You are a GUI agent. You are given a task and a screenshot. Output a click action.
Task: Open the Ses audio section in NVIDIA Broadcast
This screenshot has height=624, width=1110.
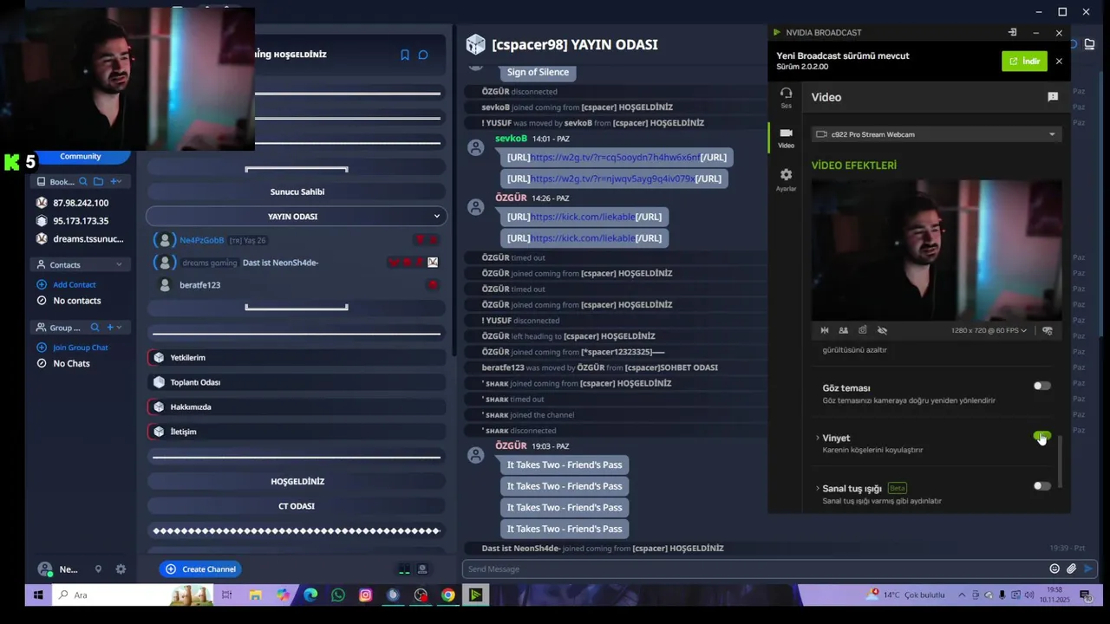786,97
